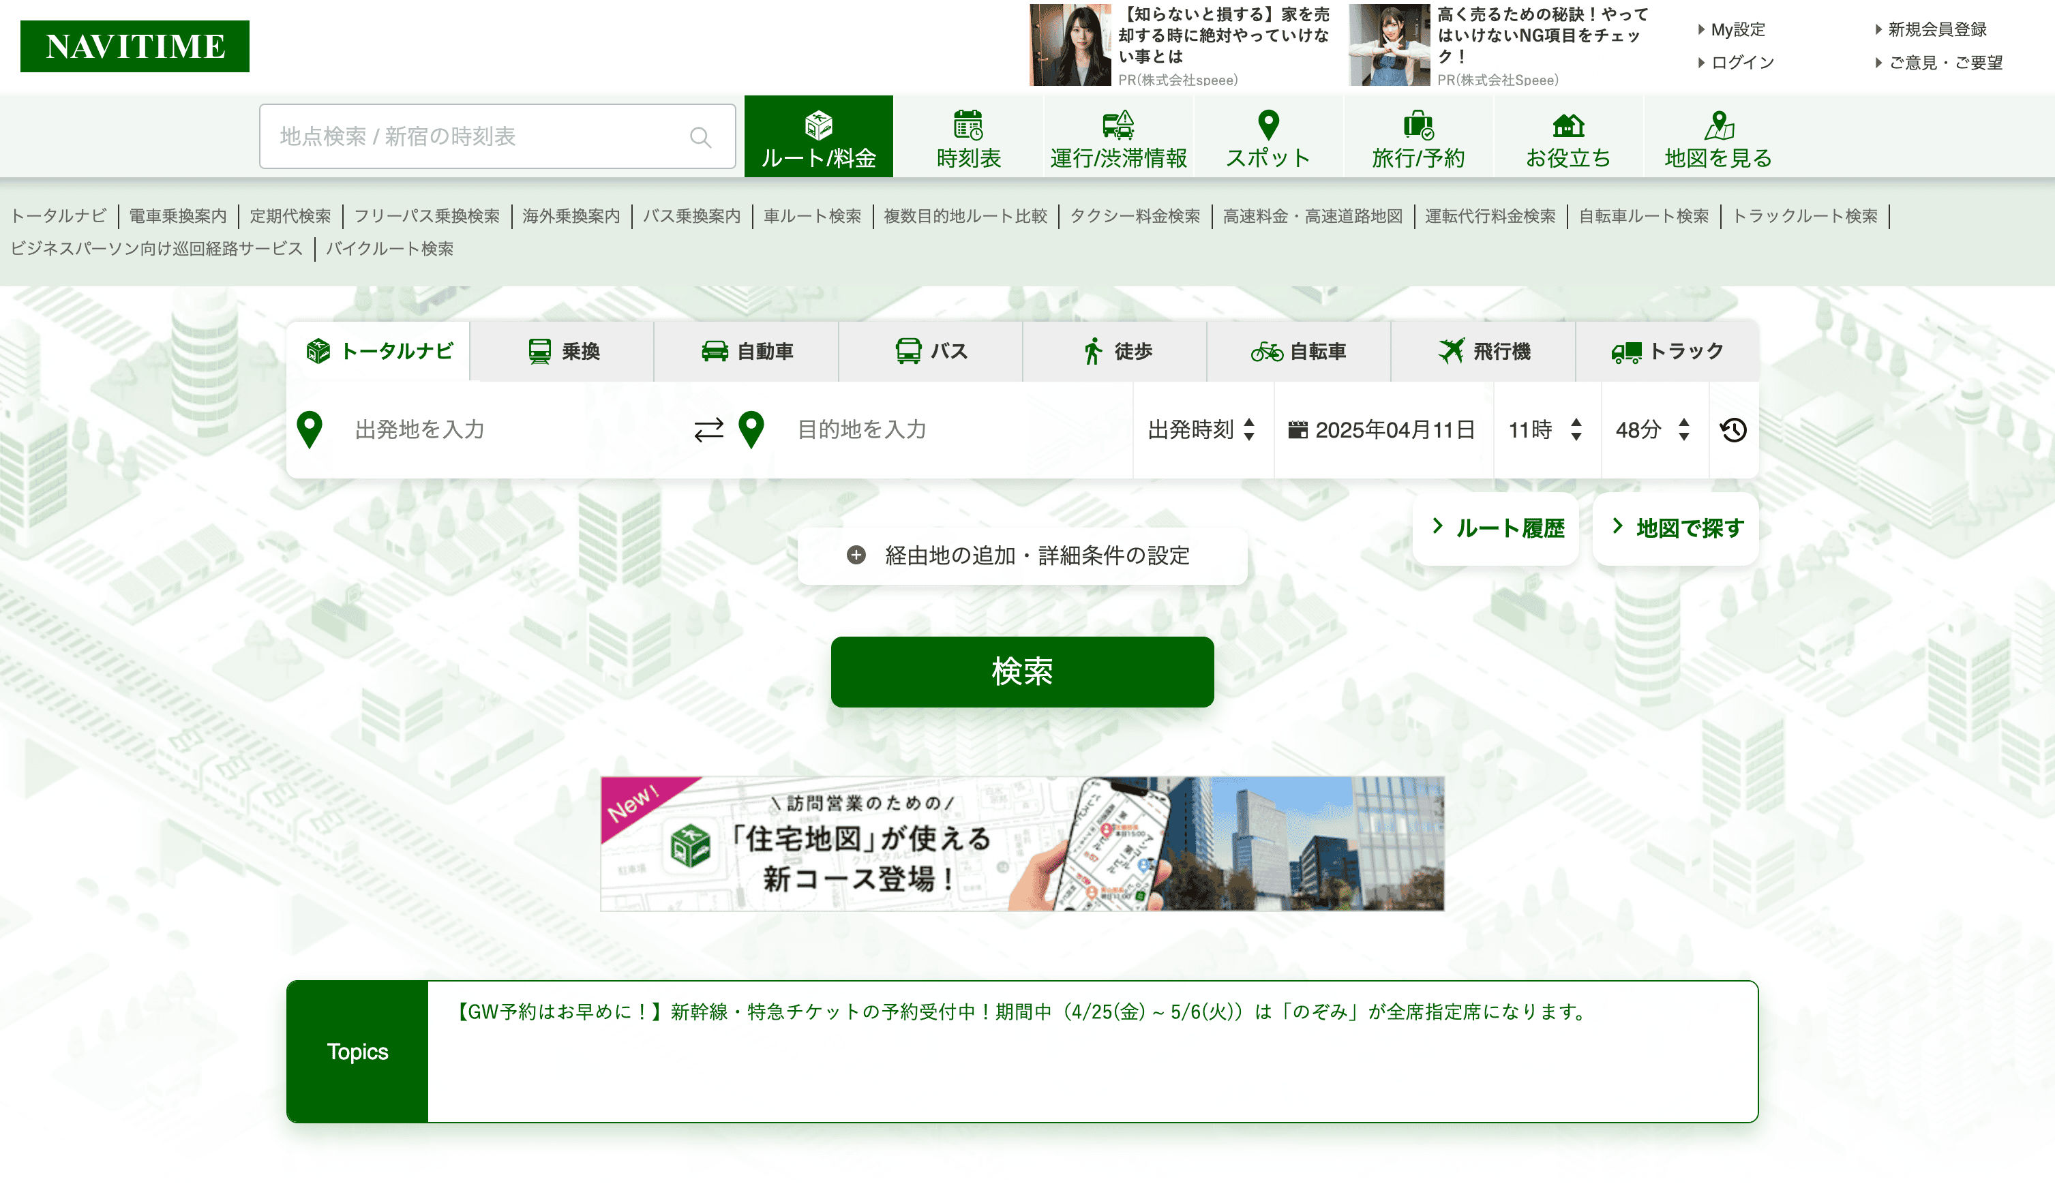
Task: Switch to the 乗換 transit tab
Action: (562, 351)
